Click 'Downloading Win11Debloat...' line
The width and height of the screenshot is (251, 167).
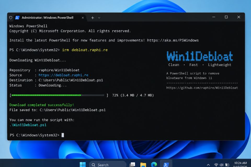(x=38, y=60)
